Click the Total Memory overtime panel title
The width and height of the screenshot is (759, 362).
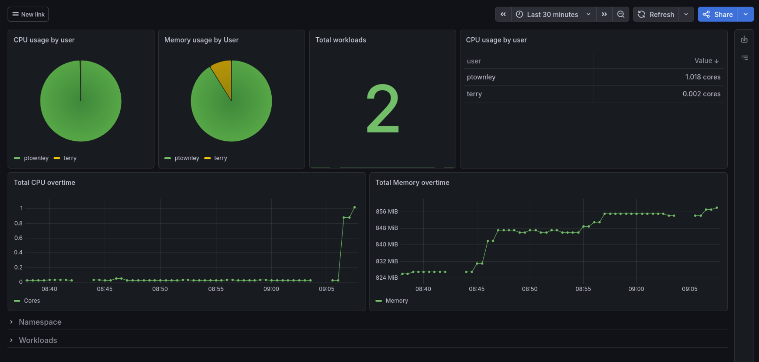412,182
